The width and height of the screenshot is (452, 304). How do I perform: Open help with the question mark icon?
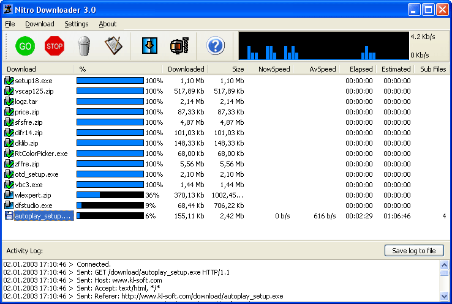coord(216,45)
